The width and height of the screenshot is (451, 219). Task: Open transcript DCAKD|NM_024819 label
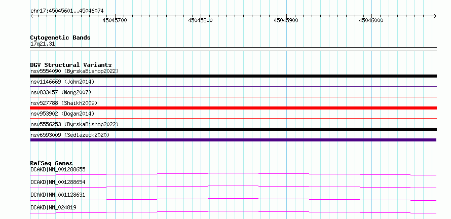(53, 207)
